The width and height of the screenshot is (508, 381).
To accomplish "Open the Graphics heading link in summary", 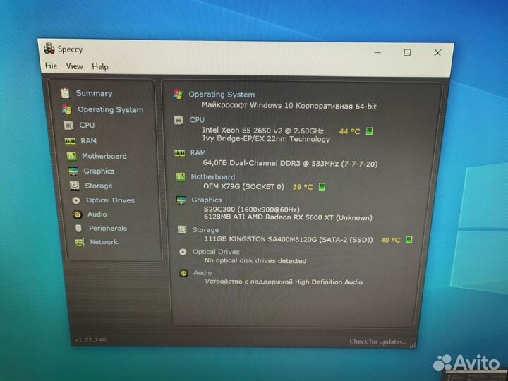I will [206, 200].
